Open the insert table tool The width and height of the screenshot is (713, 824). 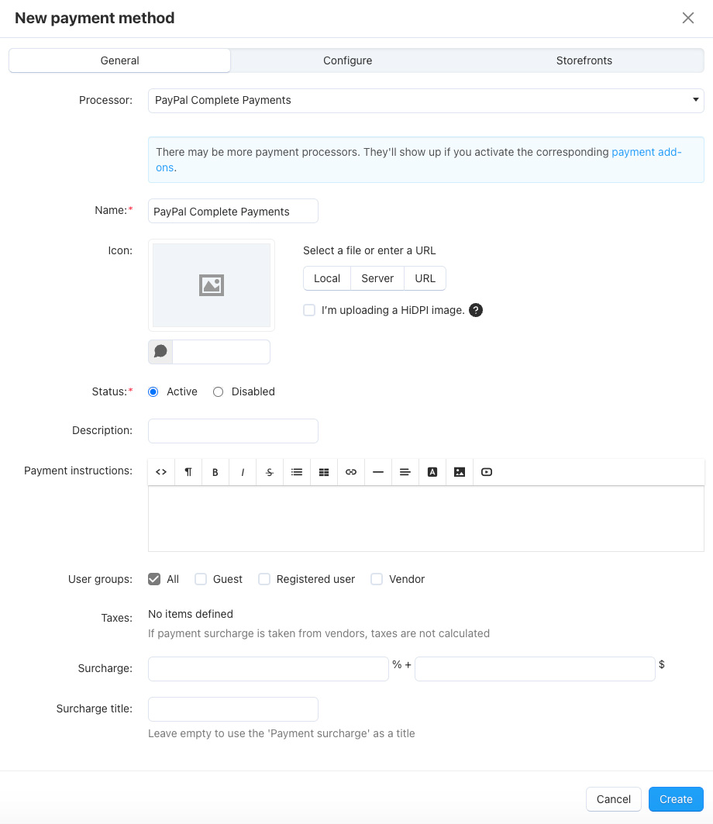tap(323, 471)
